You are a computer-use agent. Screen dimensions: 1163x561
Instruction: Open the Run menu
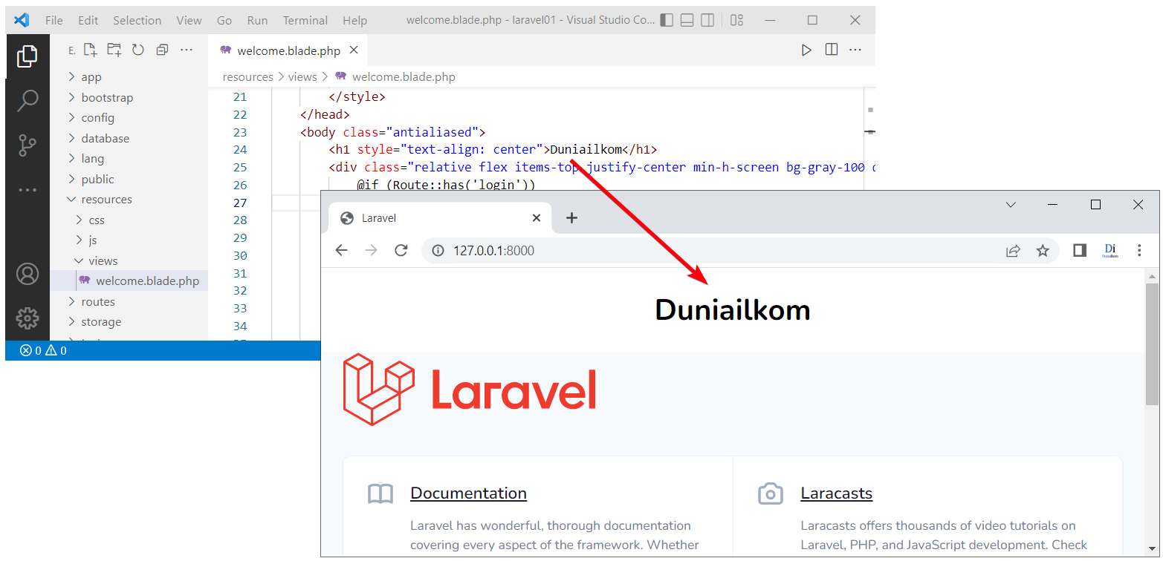(258, 20)
